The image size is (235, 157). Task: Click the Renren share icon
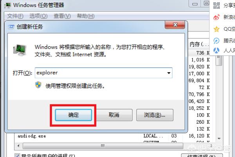pyautogui.click(x=217, y=51)
